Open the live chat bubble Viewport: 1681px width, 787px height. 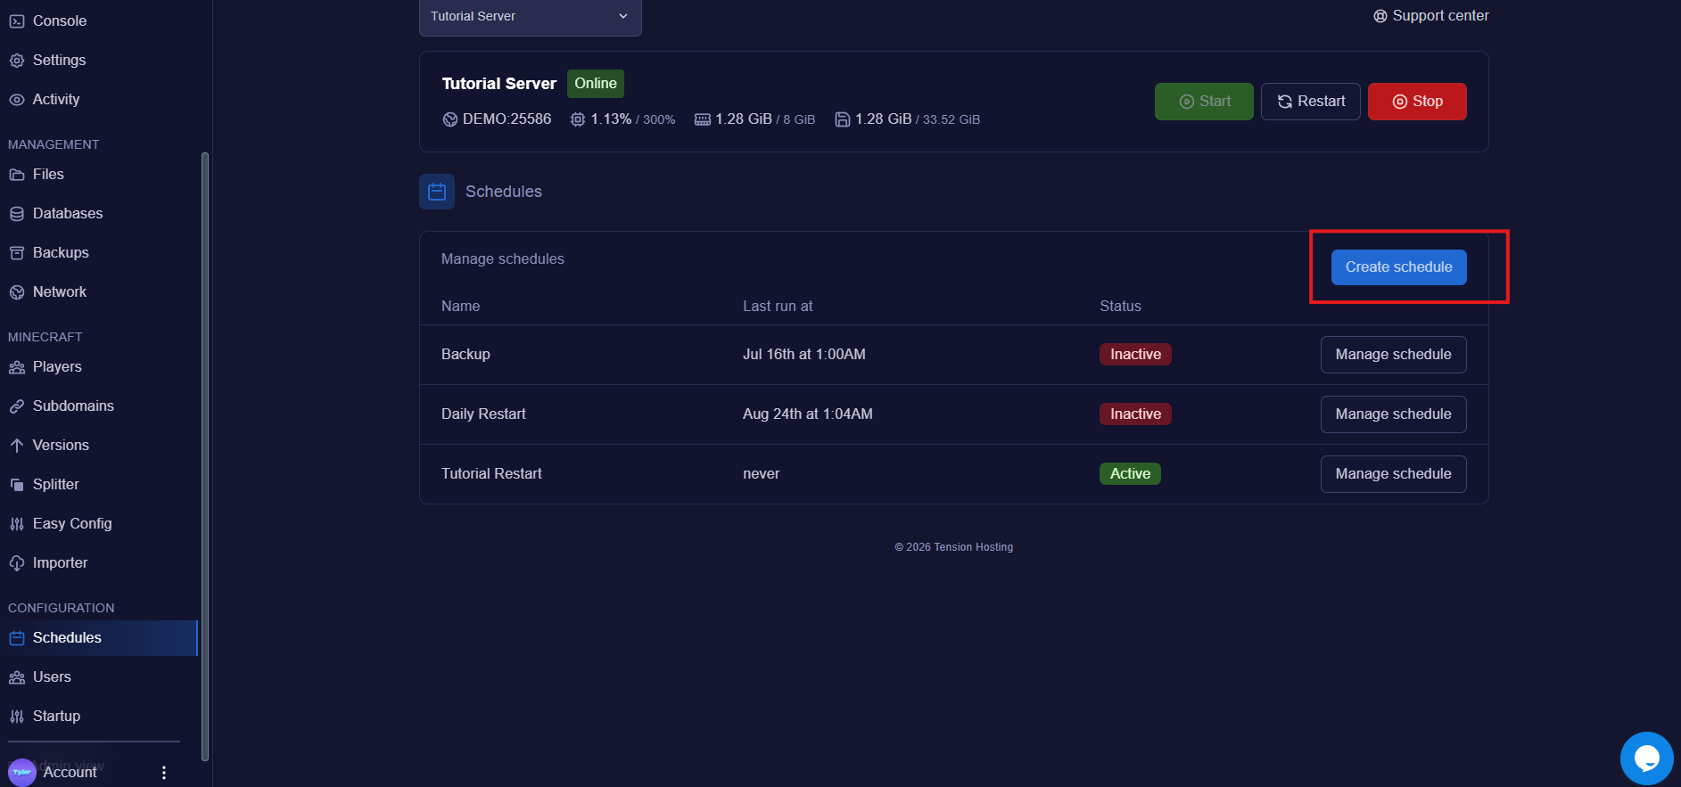1646,758
